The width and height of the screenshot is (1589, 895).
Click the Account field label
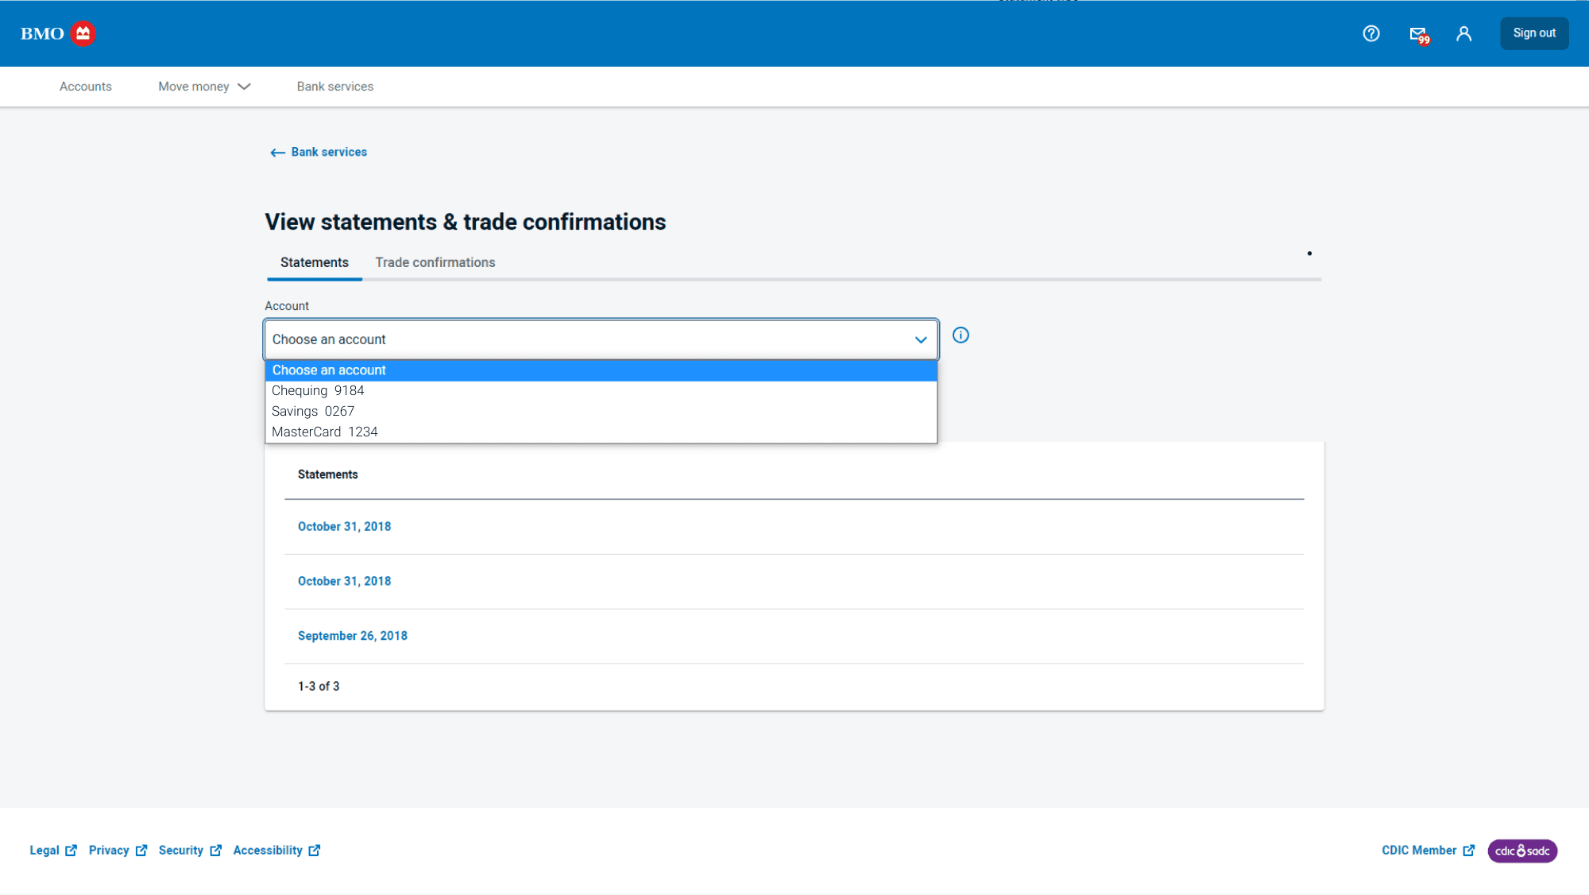click(287, 306)
